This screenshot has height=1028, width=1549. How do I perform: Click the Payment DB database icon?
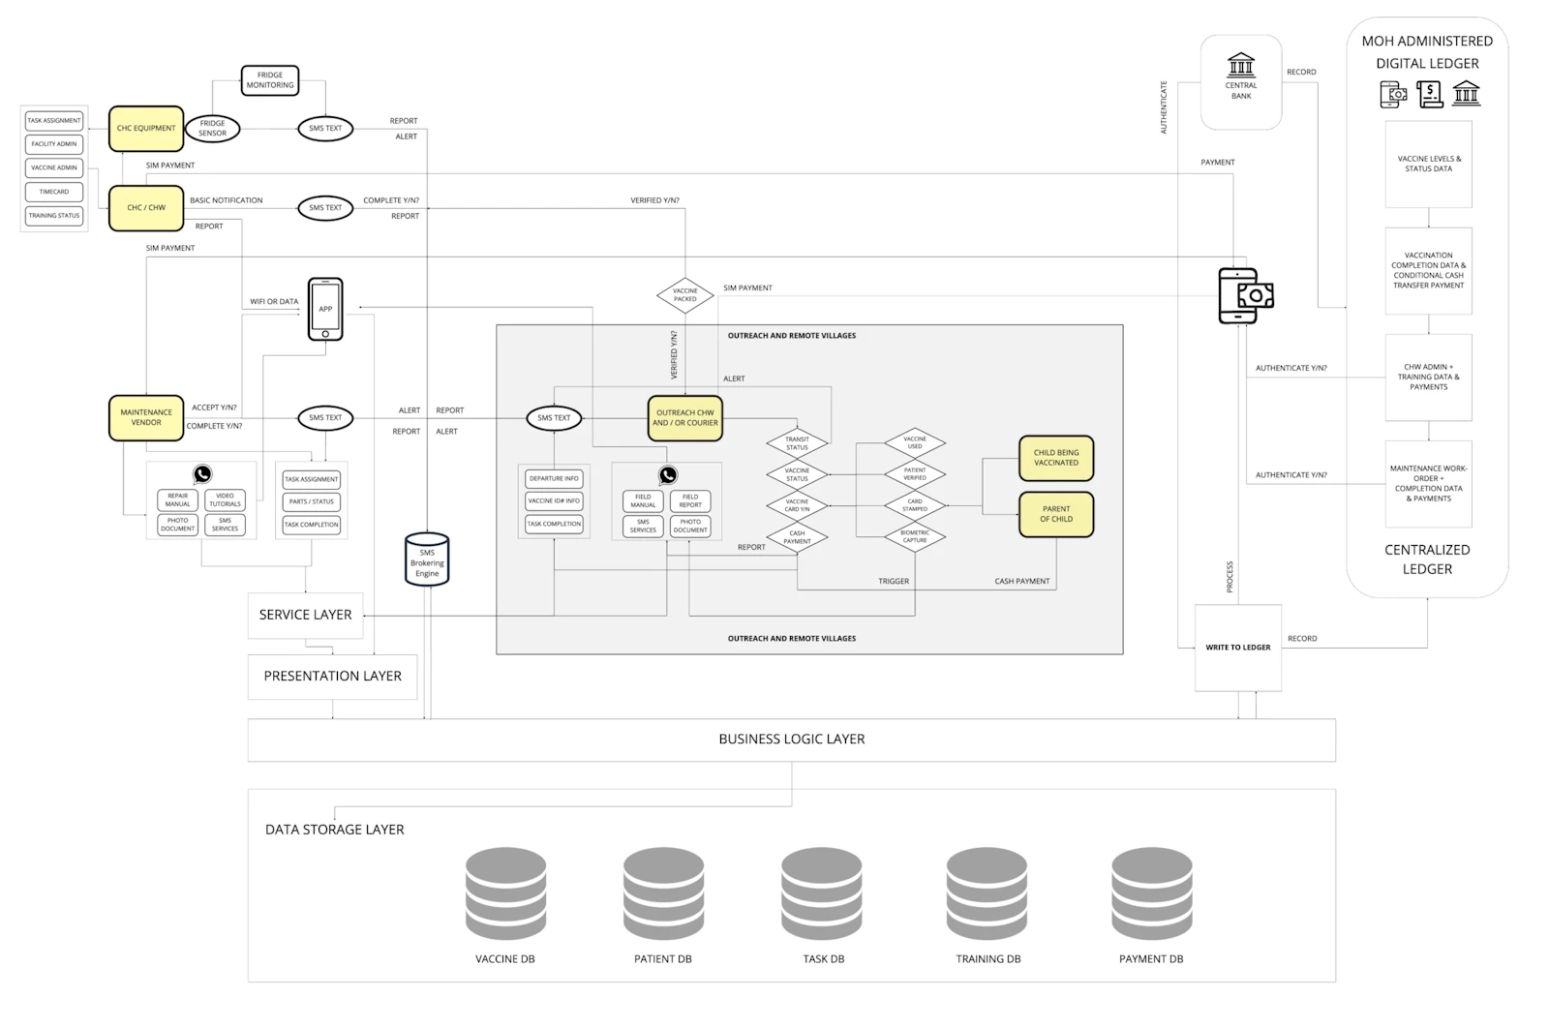pyautogui.click(x=1151, y=893)
